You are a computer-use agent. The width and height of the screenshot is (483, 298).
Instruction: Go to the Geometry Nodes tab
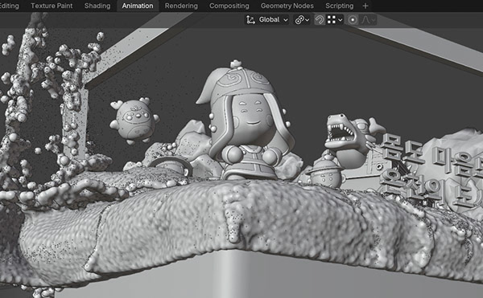(287, 6)
